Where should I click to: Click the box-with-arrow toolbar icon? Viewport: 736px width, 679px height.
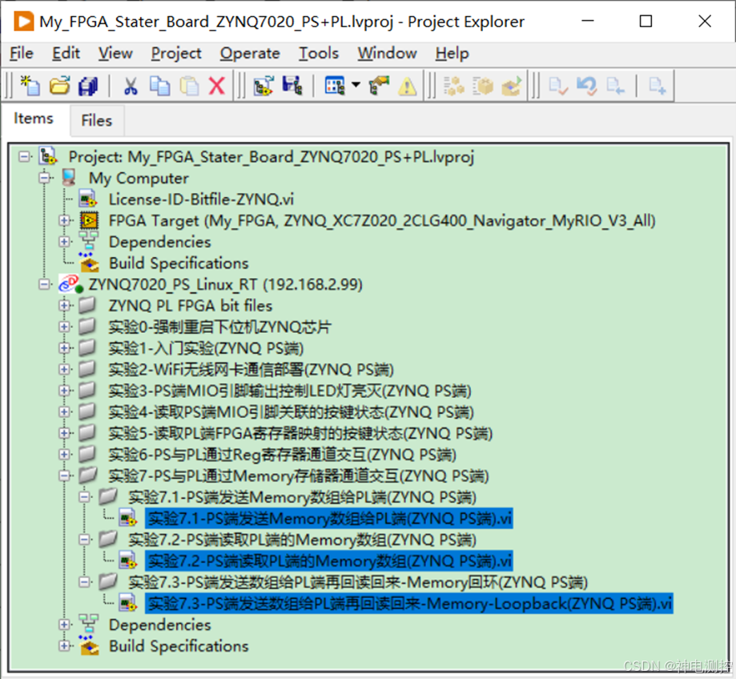pos(511,86)
